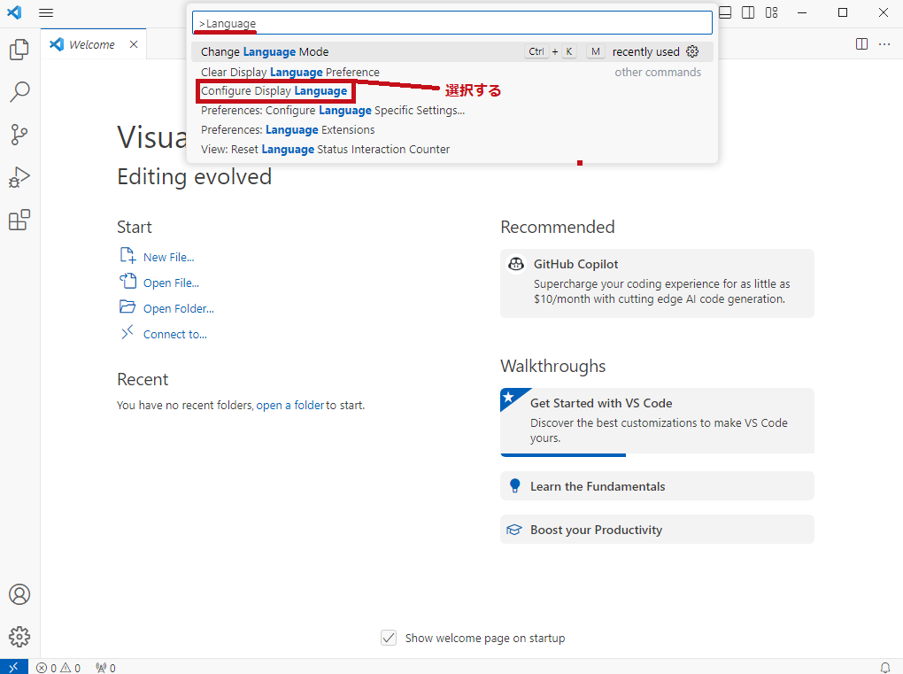Toggle the secondary side bar layout icon
This screenshot has height=674, width=903.
pos(748,12)
